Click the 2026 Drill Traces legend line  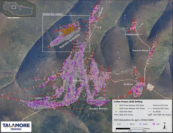pyautogui.click(x=116, y=115)
